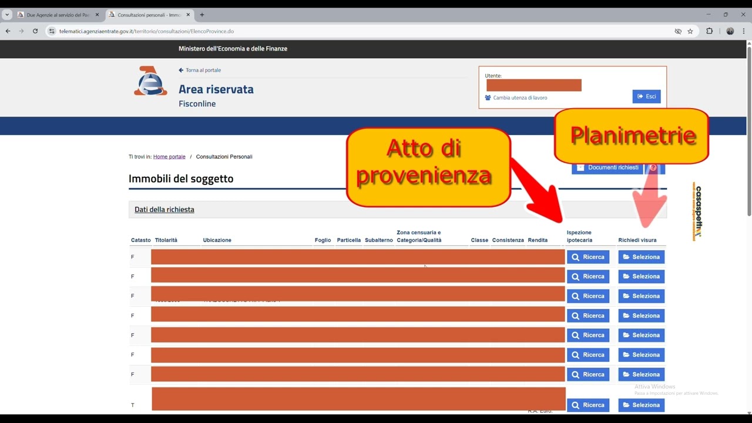
Task: Click Ricerca in the first F row
Action: click(588, 257)
